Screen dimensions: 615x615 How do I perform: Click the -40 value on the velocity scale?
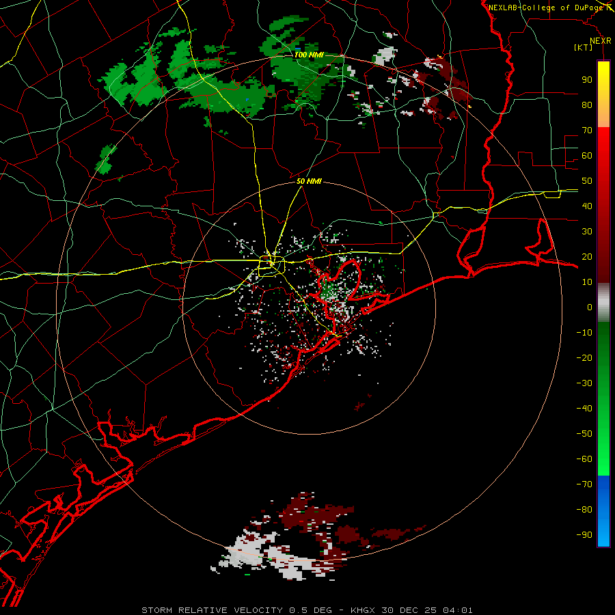[584, 409]
